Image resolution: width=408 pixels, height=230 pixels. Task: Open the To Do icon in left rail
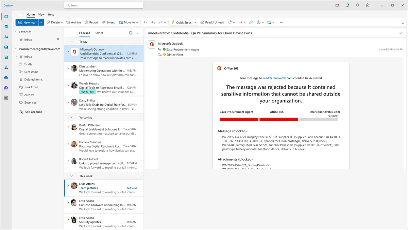point(6,57)
